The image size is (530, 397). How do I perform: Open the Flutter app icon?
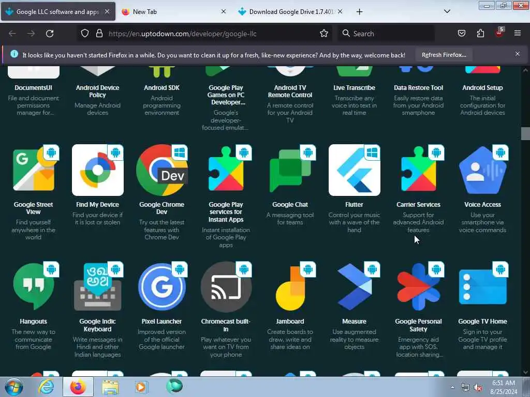[355, 170]
